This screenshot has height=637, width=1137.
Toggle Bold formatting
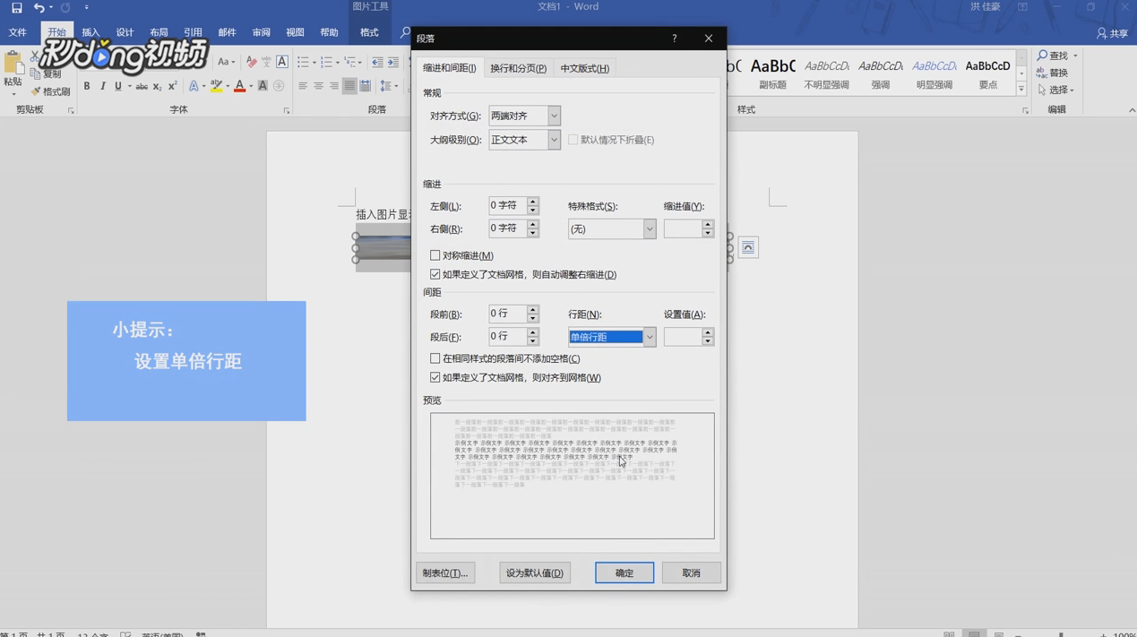[87, 86]
